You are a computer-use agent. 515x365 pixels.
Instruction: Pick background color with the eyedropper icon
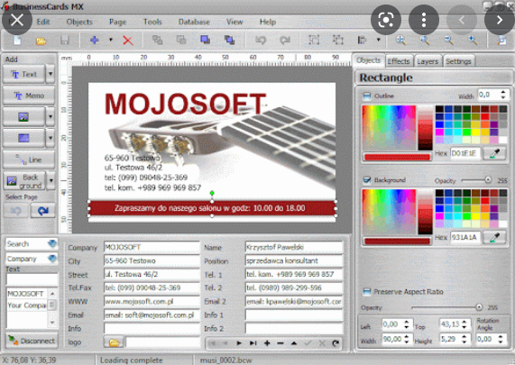[494, 237]
